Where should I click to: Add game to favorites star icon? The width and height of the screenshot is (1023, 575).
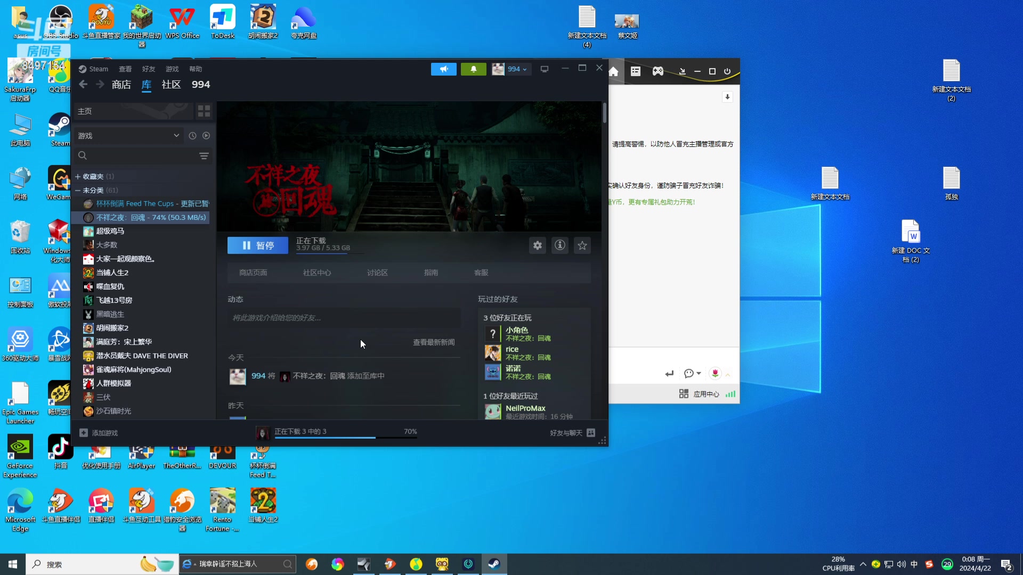[x=582, y=245]
